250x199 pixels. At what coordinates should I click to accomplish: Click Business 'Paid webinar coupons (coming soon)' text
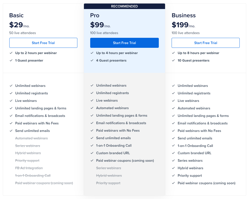point(207,183)
